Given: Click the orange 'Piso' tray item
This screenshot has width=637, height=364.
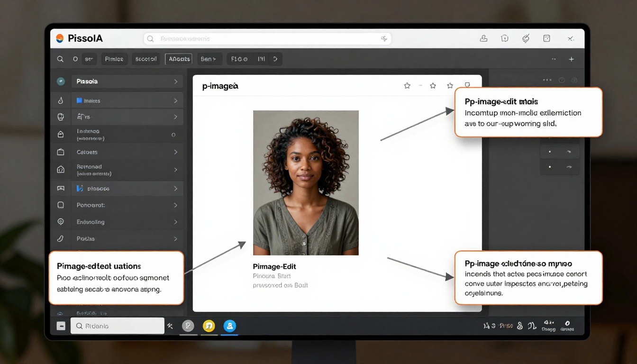Looking at the screenshot, I should coord(506,326).
